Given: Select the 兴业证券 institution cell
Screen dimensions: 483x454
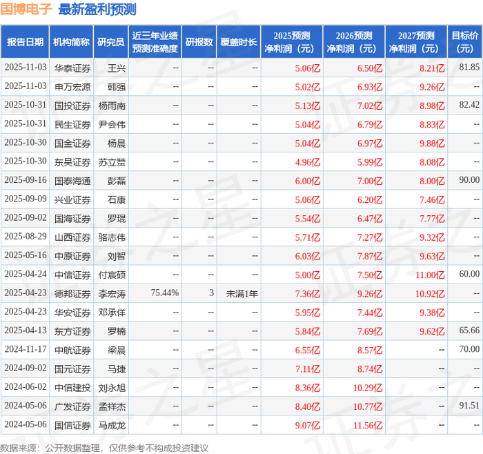Looking at the screenshot, I should tap(72, 199).
